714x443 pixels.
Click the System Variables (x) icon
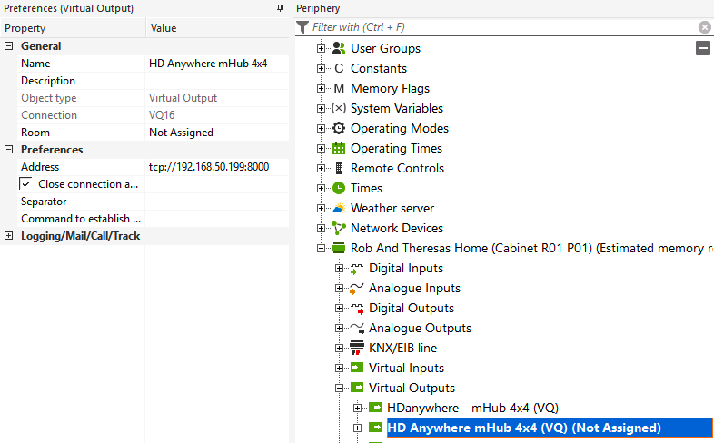tap(339, 108)
